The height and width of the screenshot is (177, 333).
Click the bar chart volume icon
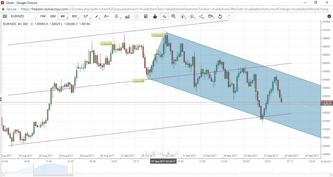tap(127, 16)
